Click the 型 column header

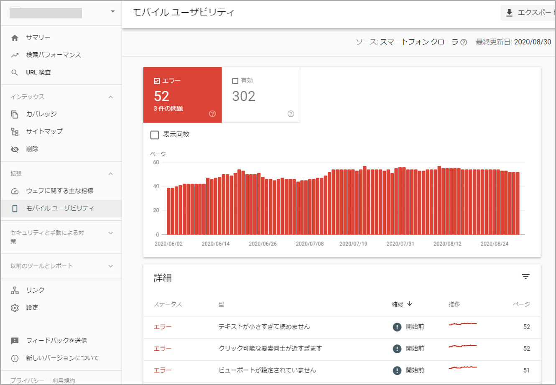221,304
